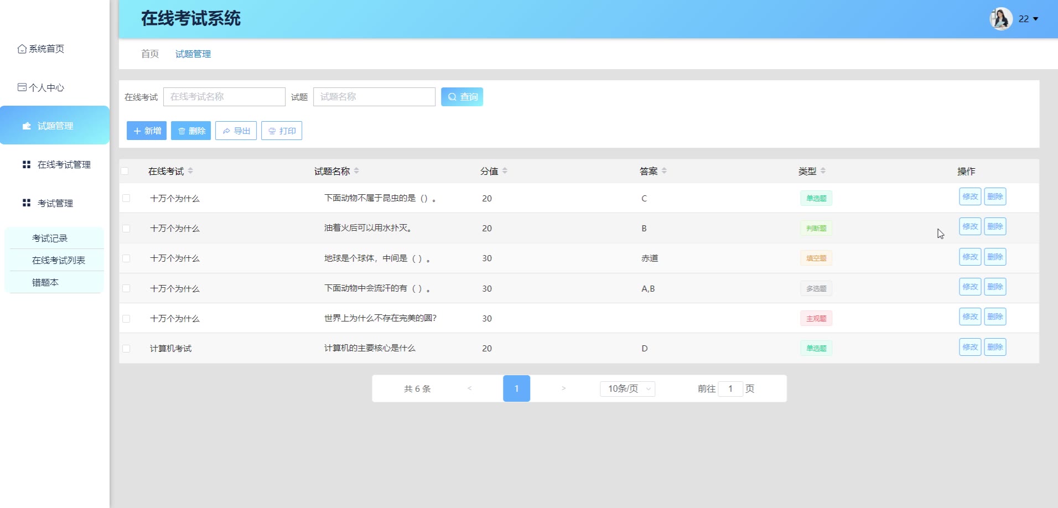
Task: Sort by 试题名称 column arrows
Action: click(356, 171)
